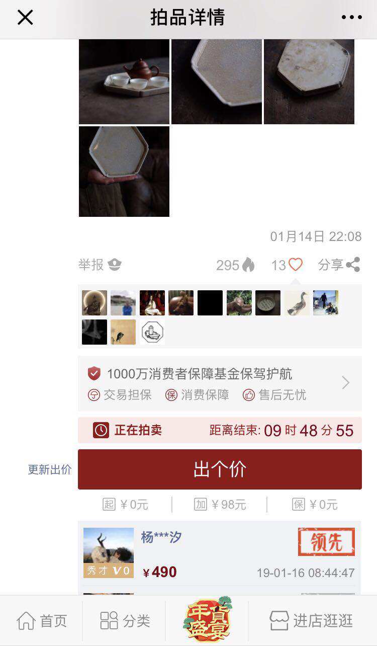Tap the 售后无忧 thumbs-up icon
This screenshot has width=377, height=646.
tap(249, 395)
